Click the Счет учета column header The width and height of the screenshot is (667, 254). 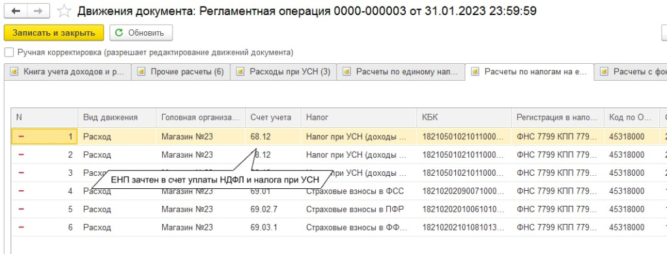coord(273,117)
